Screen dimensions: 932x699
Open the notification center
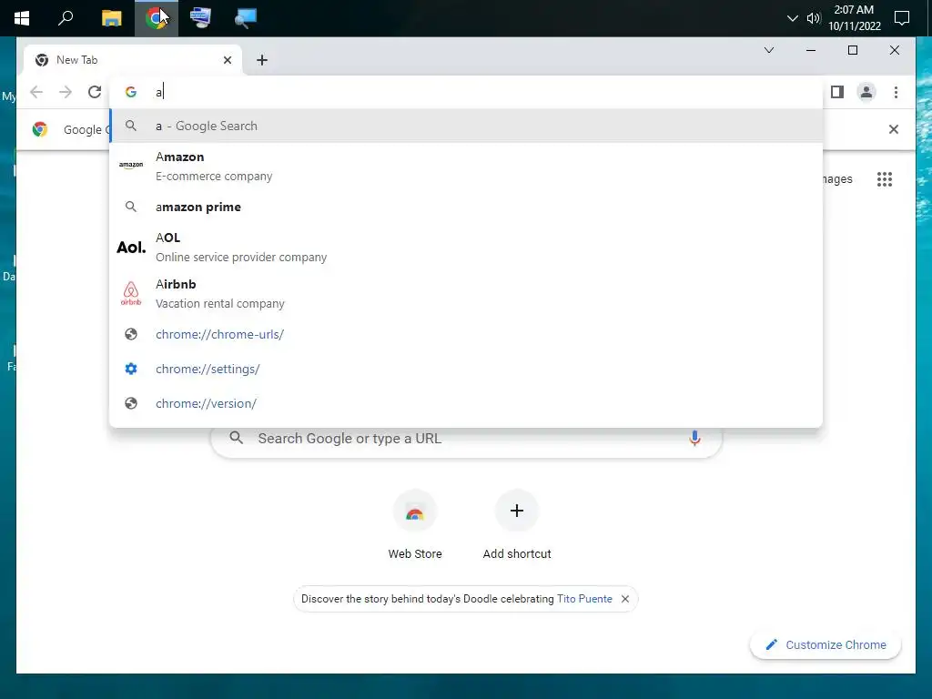902,18
